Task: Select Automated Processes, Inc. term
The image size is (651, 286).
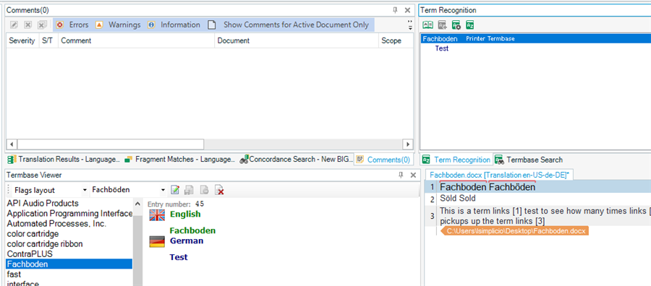Action: [x=57, y=223]
